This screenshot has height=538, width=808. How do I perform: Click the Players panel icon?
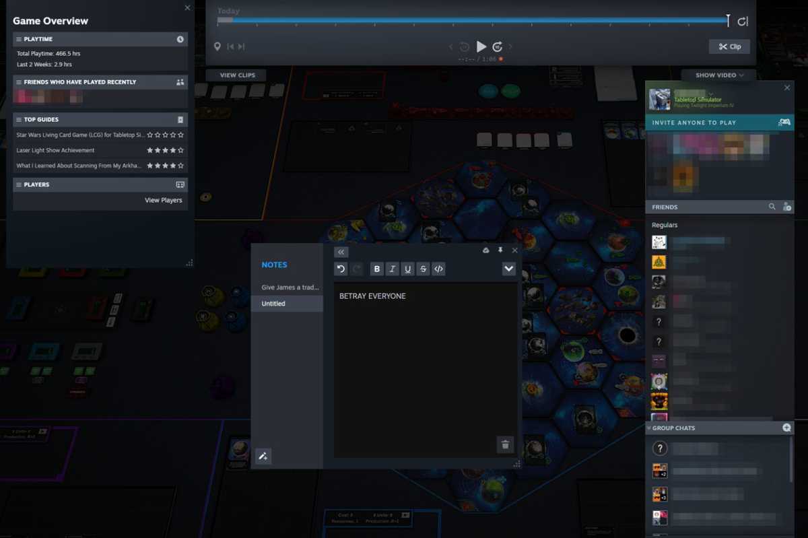tap(180, 184)
